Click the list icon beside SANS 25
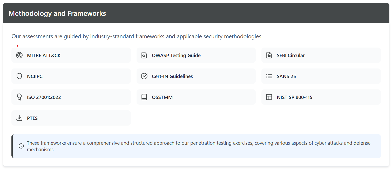Viewport: 392px width, 169px height. tap(269, 76)
